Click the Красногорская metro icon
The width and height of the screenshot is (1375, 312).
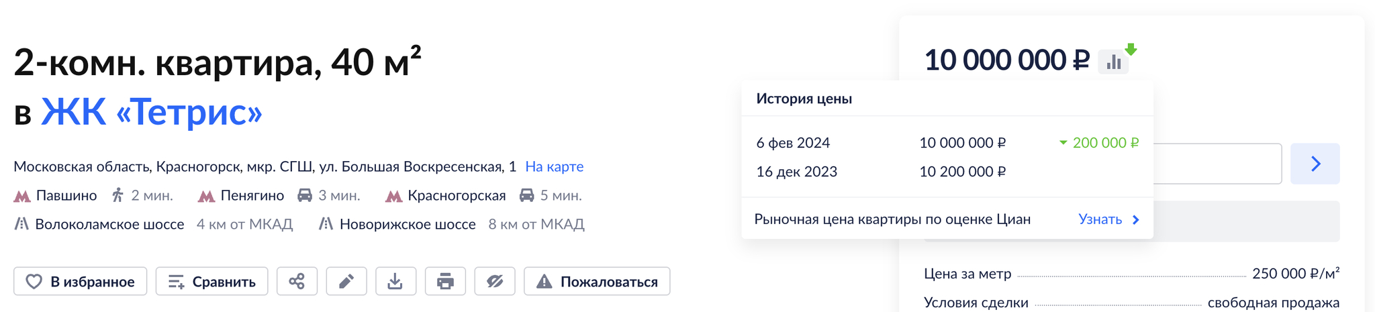(393, 196)
